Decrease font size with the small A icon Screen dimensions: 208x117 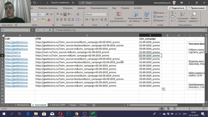point(51,14)
